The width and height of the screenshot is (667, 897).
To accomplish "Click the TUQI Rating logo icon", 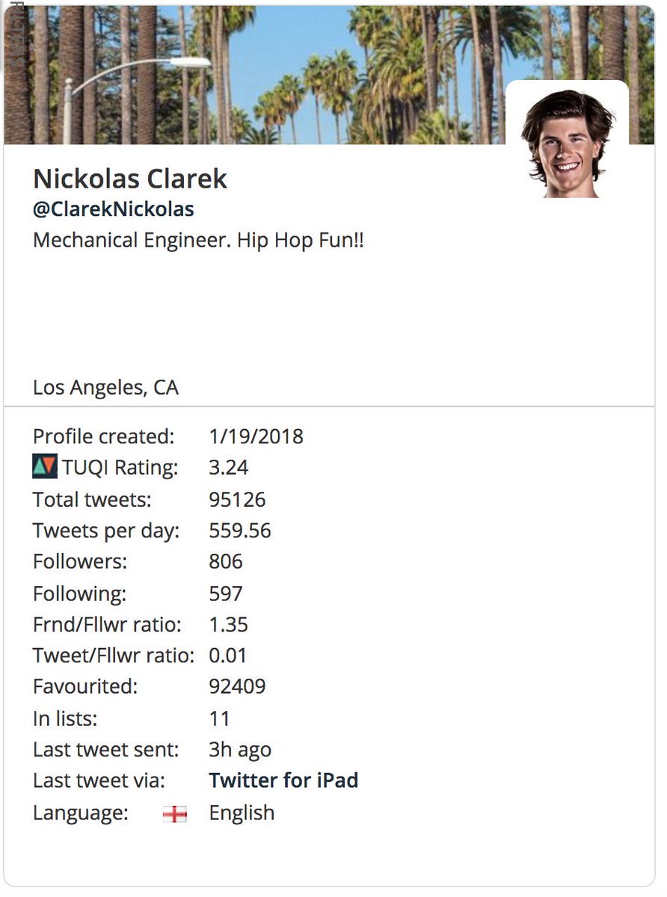I will pyautogui.click(x=45, y=467).
